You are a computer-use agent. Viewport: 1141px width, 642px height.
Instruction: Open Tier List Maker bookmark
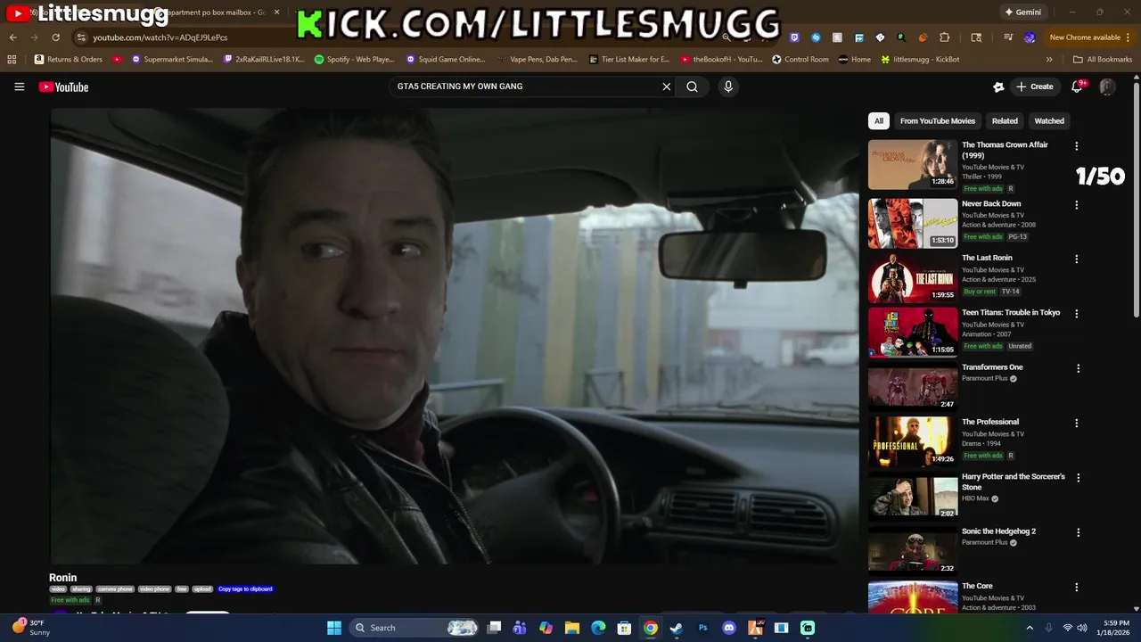click(x=629, y=60)
